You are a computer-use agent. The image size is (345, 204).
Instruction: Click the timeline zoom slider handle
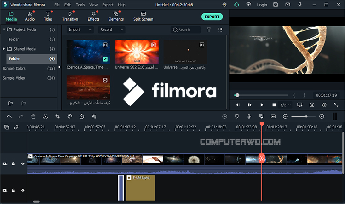click(x=306, y=117)
